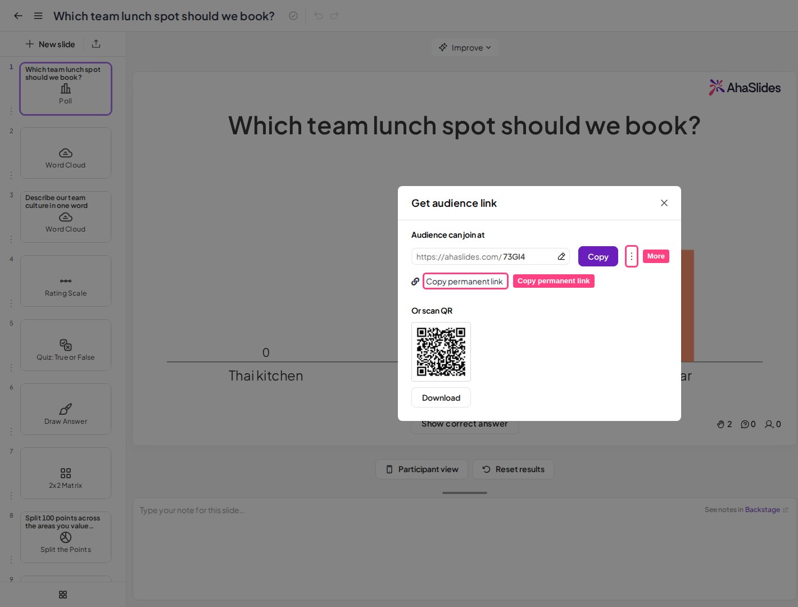Download the QR code
The width and height of the screenshot is (798, 607).
coord(441,397)
